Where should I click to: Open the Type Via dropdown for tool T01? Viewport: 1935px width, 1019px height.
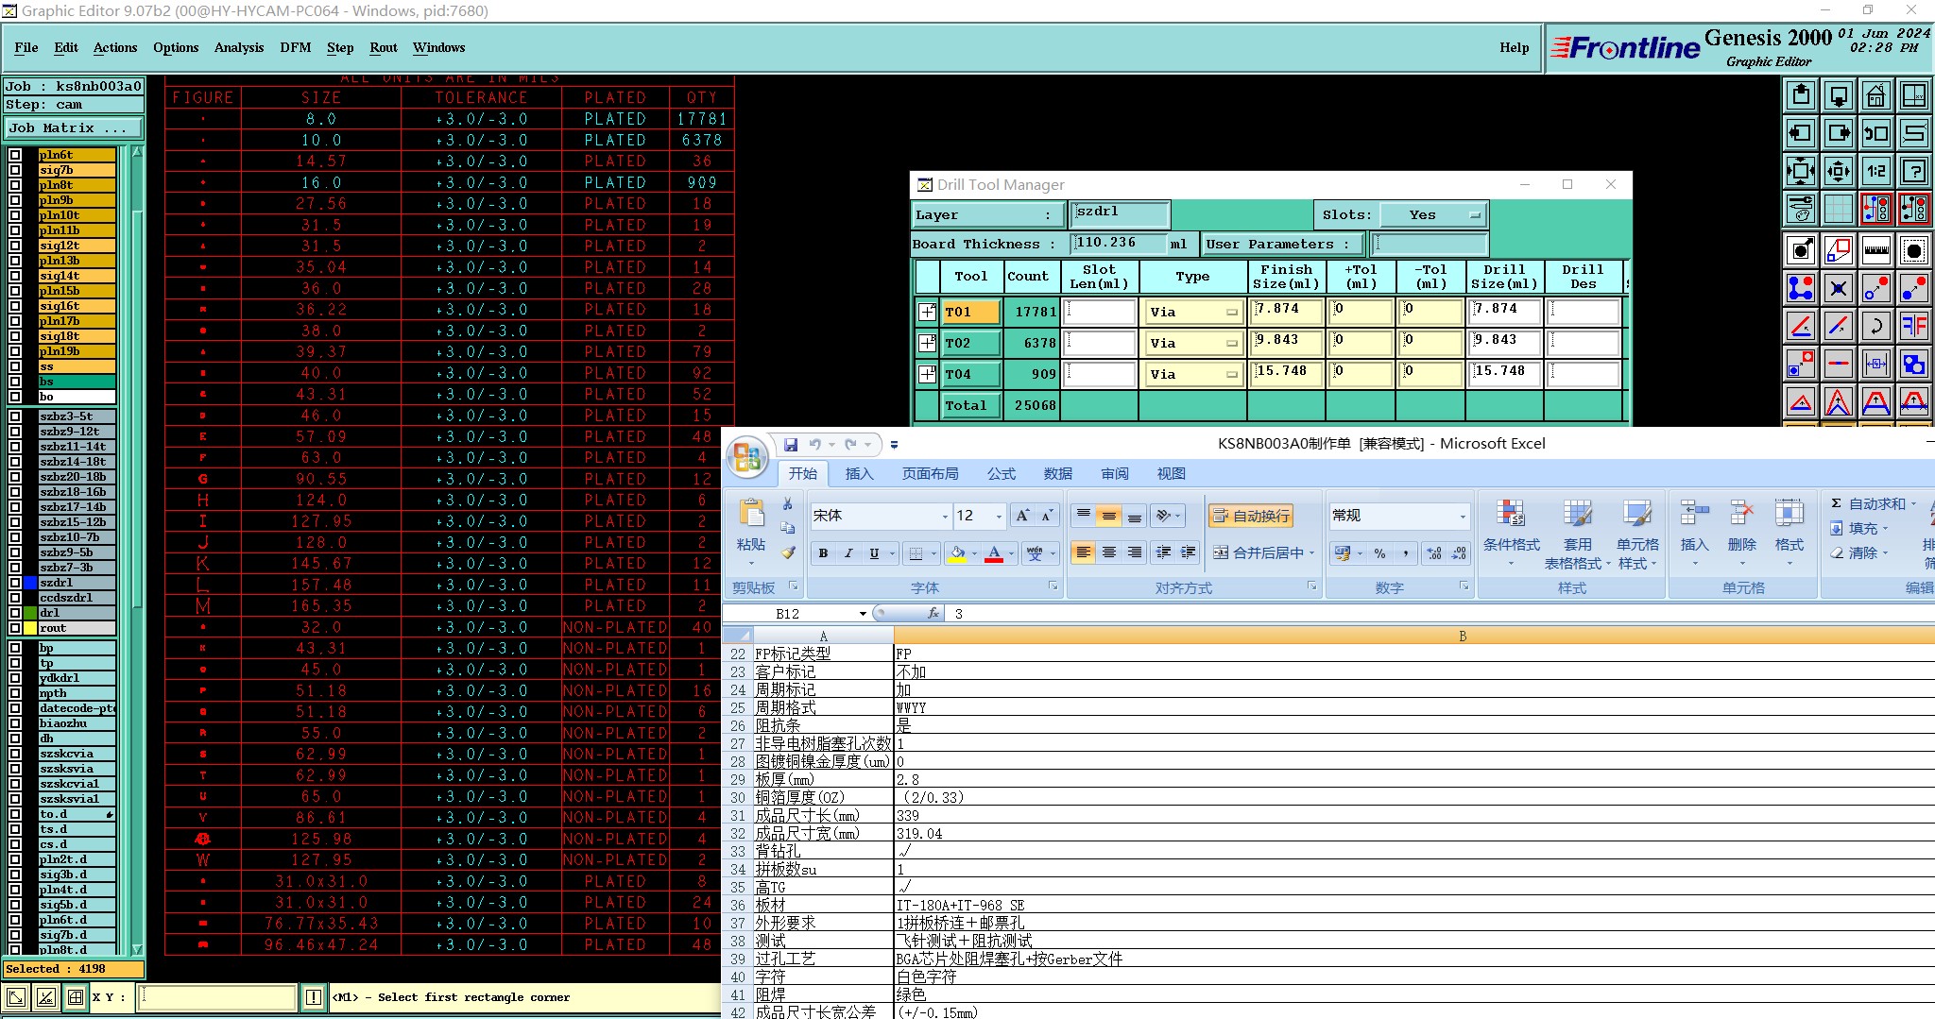1192,312
